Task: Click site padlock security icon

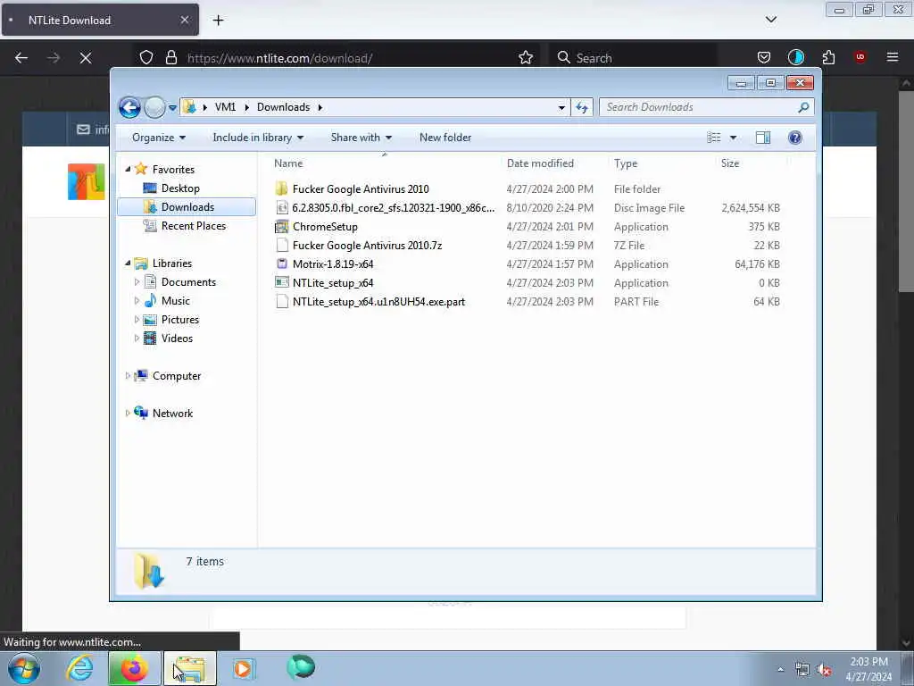Action: pos(170,58)
